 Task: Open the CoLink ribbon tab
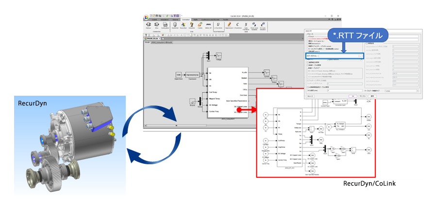coord(155,20)
